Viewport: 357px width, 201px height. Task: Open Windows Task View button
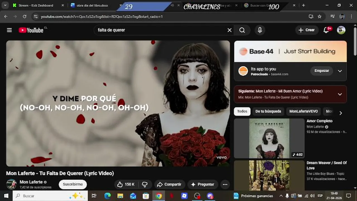click(x=94, y=196)
